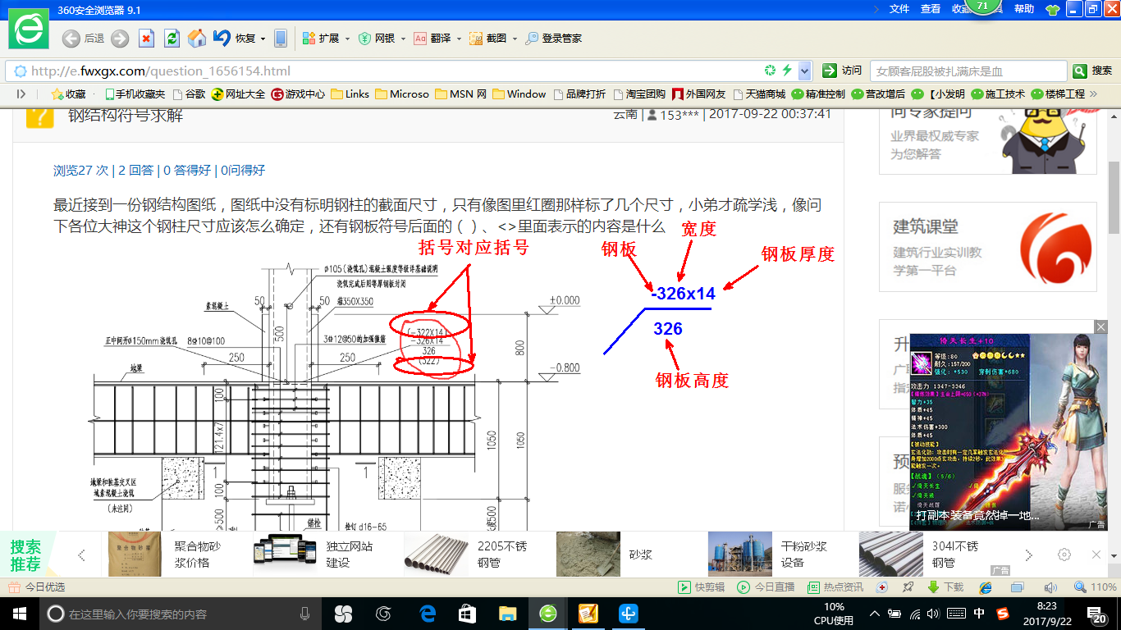Click the status bar volume speaker icon

click(1051, 587)
